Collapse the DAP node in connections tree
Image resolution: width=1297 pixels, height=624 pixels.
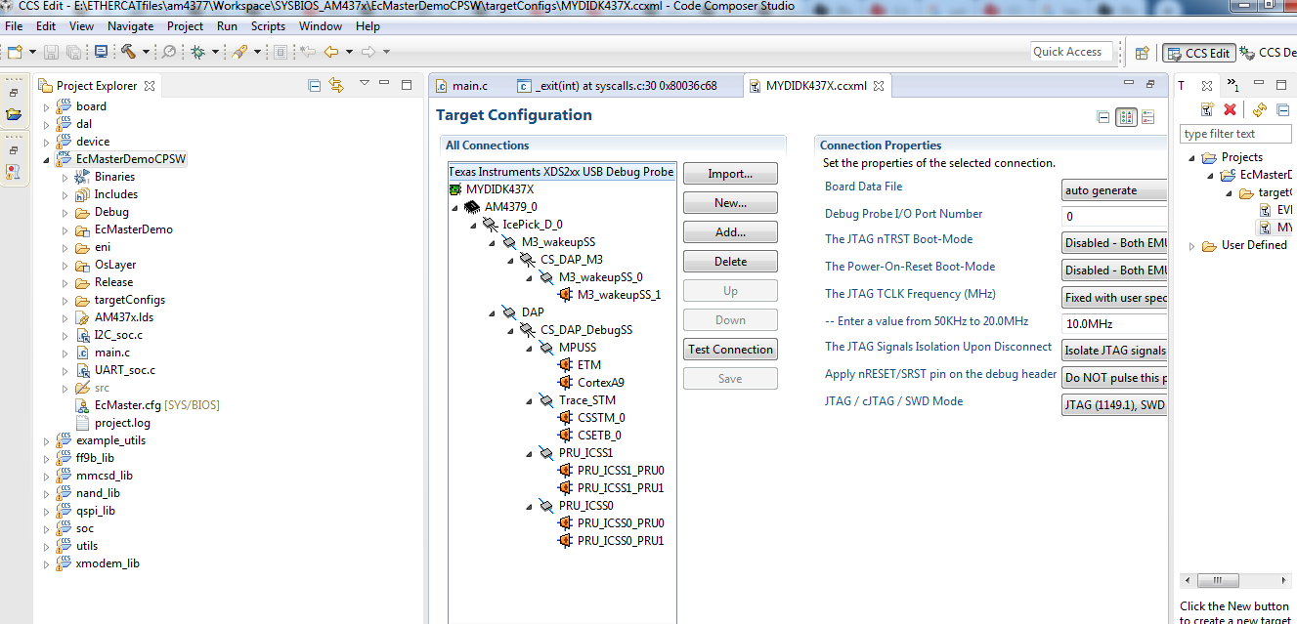[492, 312]
